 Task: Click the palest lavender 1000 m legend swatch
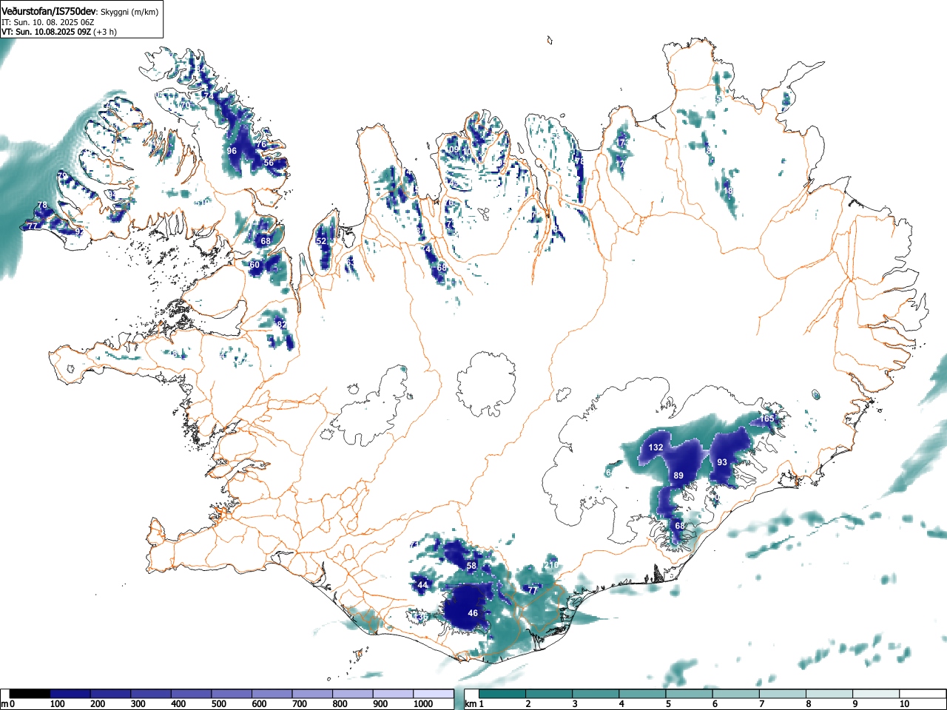click(434, 694)
